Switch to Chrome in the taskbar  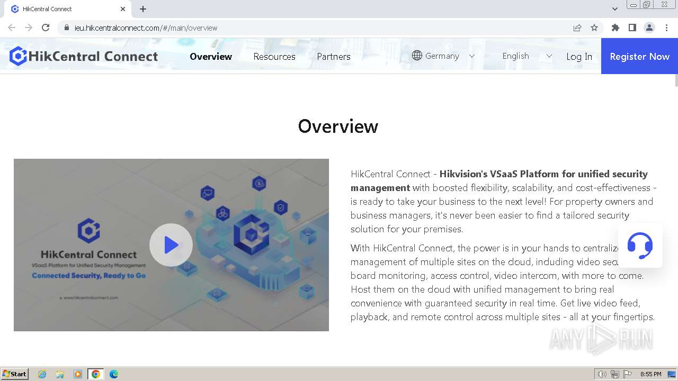click(96, 374)
